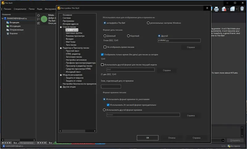247x149 pixels.
Task: Choose the Другой date format radio
Action: click(x=159, y=36)
